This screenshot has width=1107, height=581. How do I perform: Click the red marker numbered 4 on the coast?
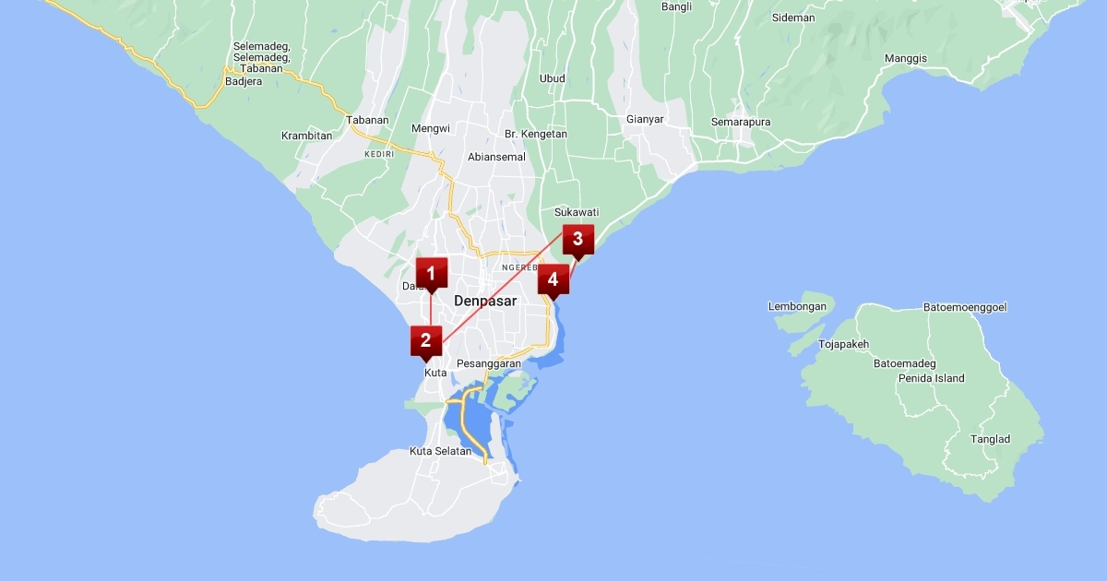(553, 279)
